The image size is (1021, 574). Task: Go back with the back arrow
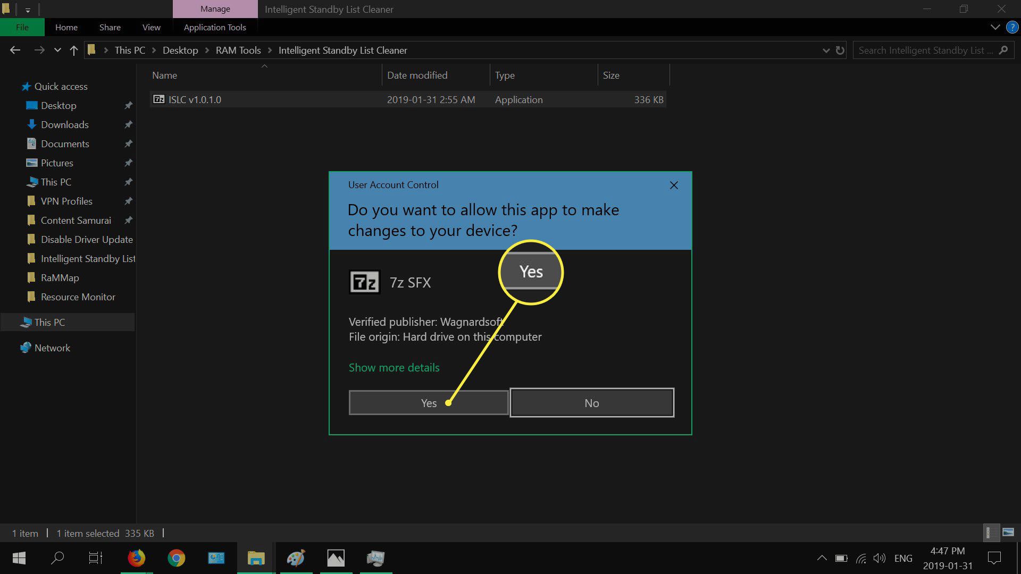click(x=15, y=50)
